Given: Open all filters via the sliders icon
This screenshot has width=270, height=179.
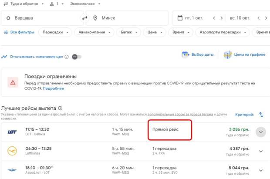Looking at the screenshot, I should pos(6,33).
